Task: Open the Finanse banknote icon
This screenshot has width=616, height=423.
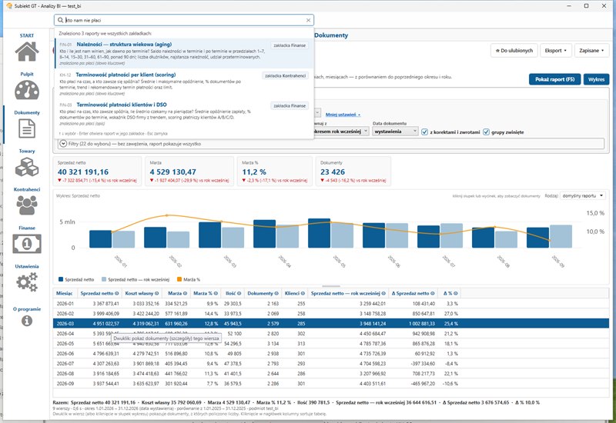Action: pyautogui.click(x=27, y=244)
